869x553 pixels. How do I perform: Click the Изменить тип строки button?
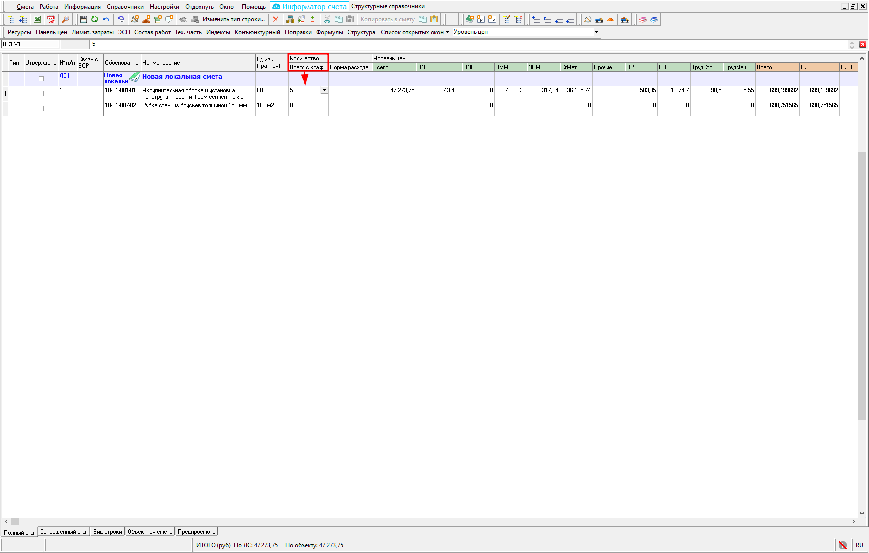[233, 19]
